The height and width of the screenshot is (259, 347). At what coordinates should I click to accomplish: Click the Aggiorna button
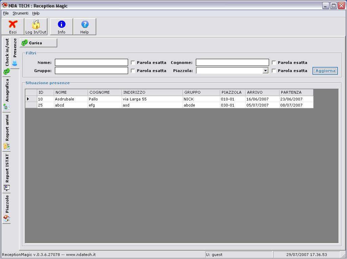coord(325,71)
